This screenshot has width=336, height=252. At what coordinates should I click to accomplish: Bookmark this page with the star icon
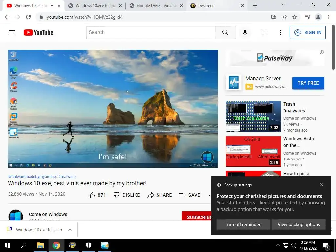[295, 17]
